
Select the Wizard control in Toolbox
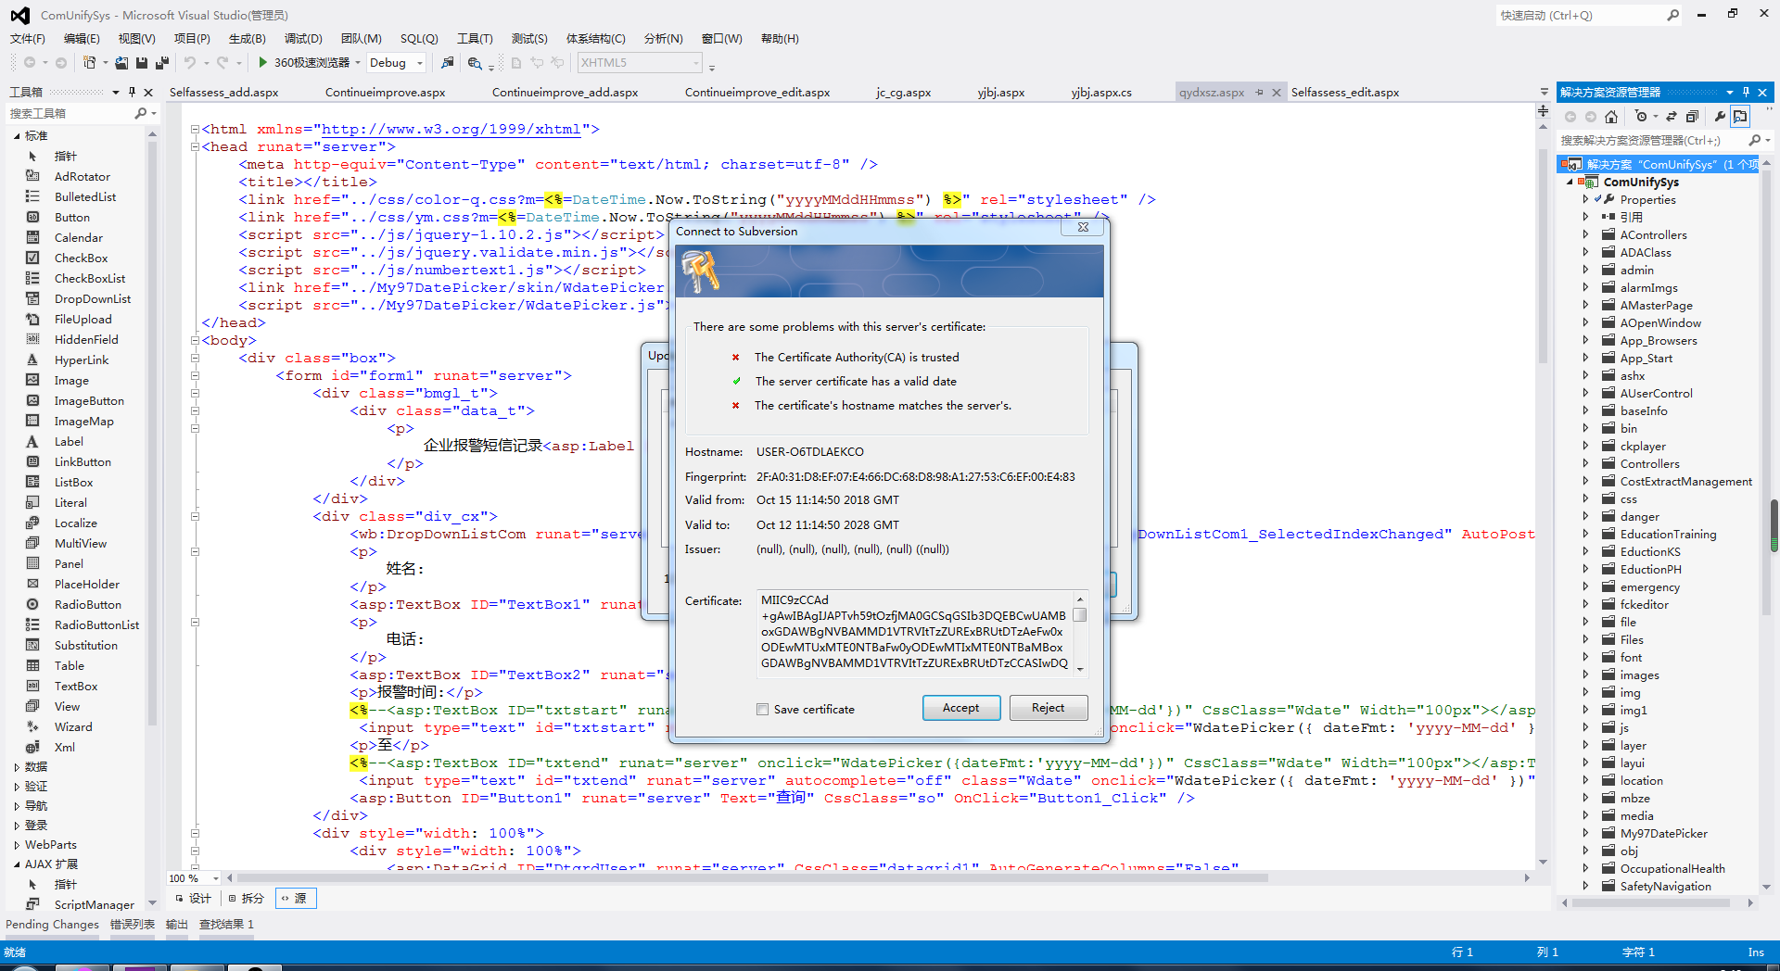coord(72,726)
